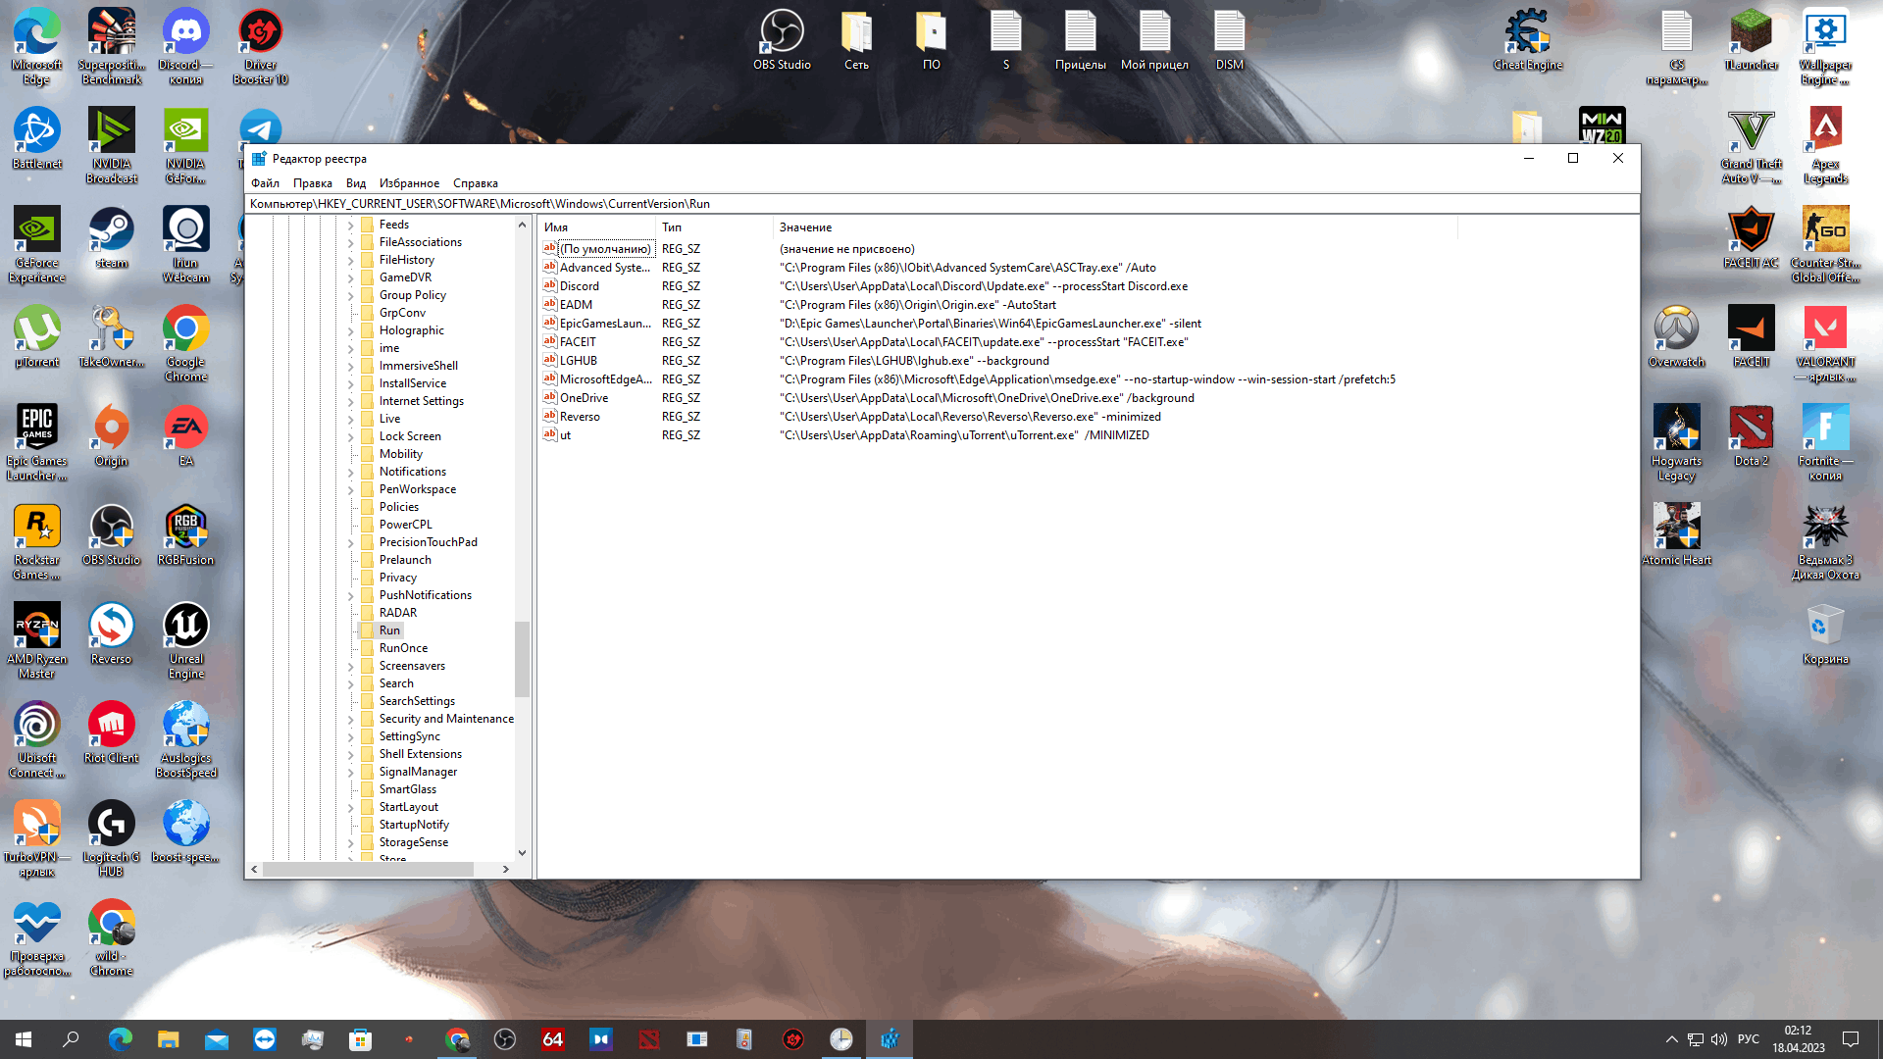The width and height of the screenshot is (1883, 1059).
Task: Show hidden tray icons chevron
Action: click(x=1671, y=1039)
